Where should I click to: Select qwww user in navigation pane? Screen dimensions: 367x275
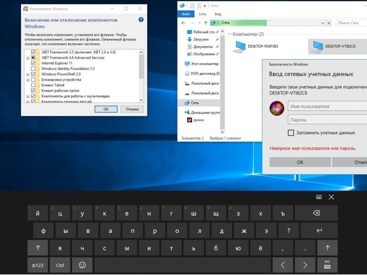[x=196, y=120]
